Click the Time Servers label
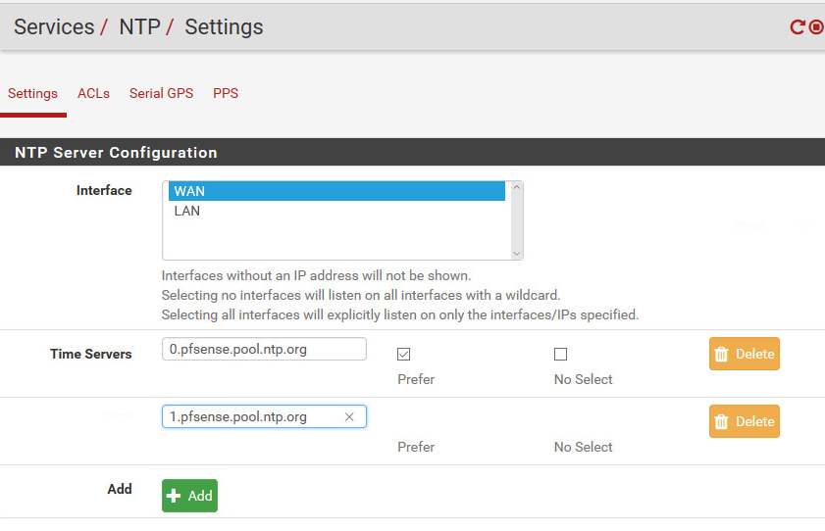Screen dimensions: 825x531 tap(91, 354)
